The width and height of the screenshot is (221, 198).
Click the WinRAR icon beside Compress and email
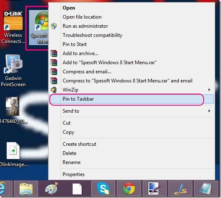tap(54, 72)
